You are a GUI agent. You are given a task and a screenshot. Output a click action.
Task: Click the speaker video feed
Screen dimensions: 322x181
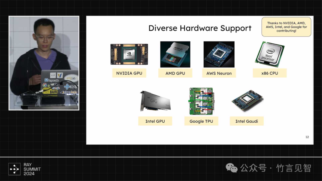tap(44, 63)
